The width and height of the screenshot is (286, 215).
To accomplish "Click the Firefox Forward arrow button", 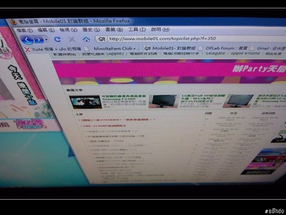I will pyautogui.click(x=39, y=40).
